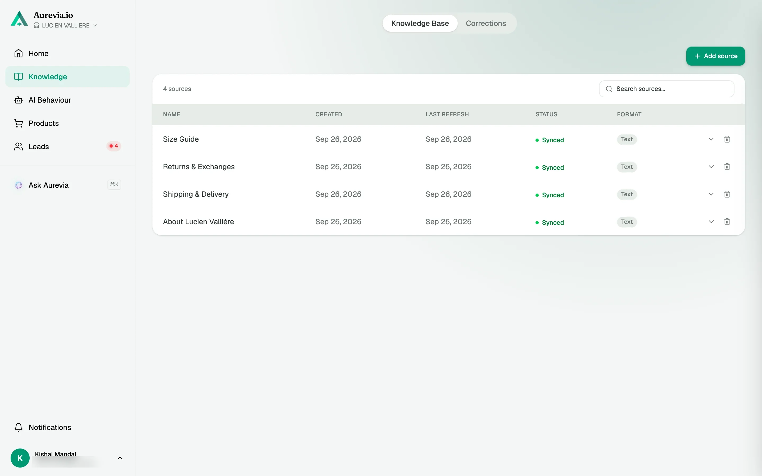The height and width of the screenshot is (476, 762).
Task: Switch to the Corrections tab
Action: (x=486, y=23)
